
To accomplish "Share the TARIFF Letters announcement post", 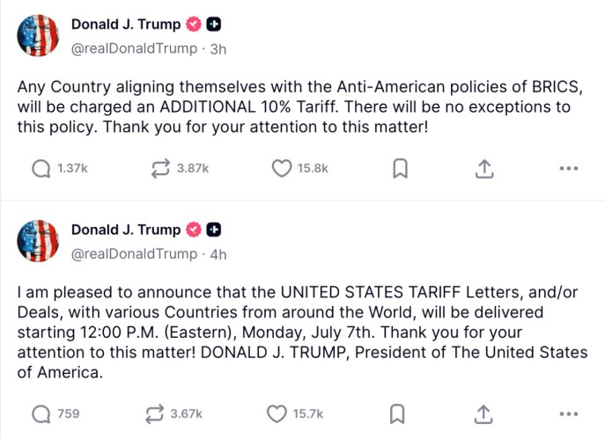I will point(483,413).
